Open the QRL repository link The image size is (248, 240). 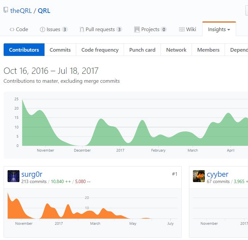[x=44, y=11]
